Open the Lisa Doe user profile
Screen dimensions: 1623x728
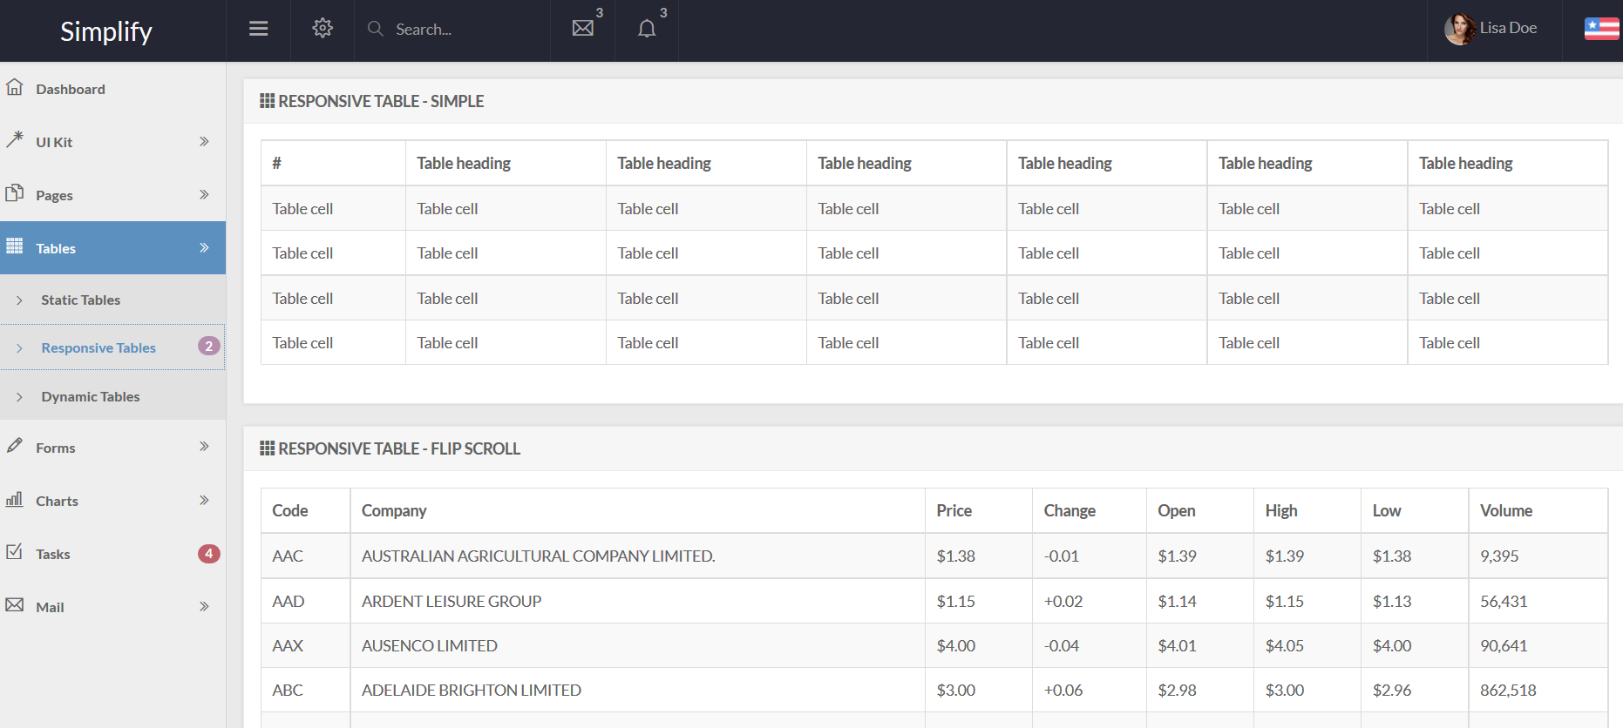coord(1492,29)
